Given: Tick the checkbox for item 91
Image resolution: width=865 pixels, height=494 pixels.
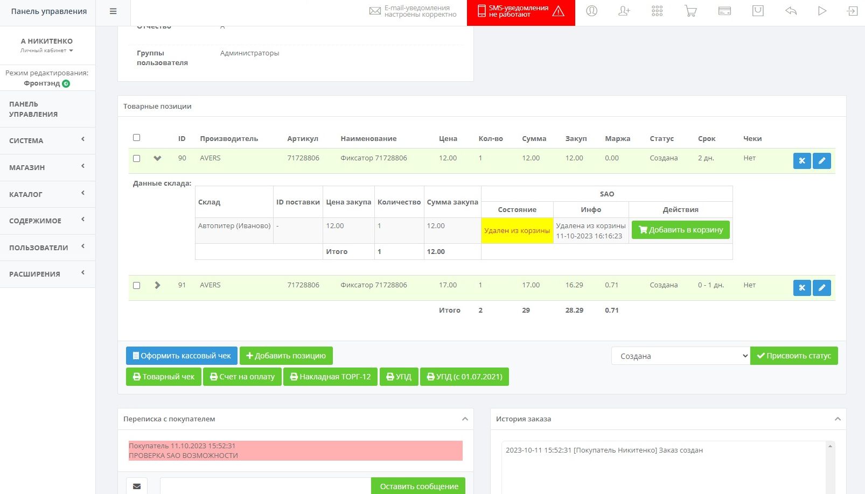Looking at the screenshot, I should [x=136, y=285].
